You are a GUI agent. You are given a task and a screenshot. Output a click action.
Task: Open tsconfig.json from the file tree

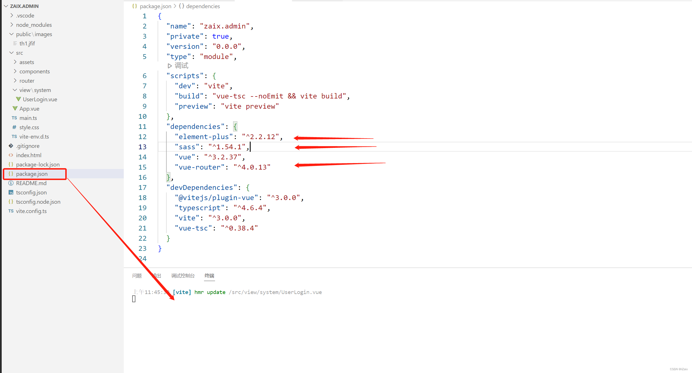(31, 192)
